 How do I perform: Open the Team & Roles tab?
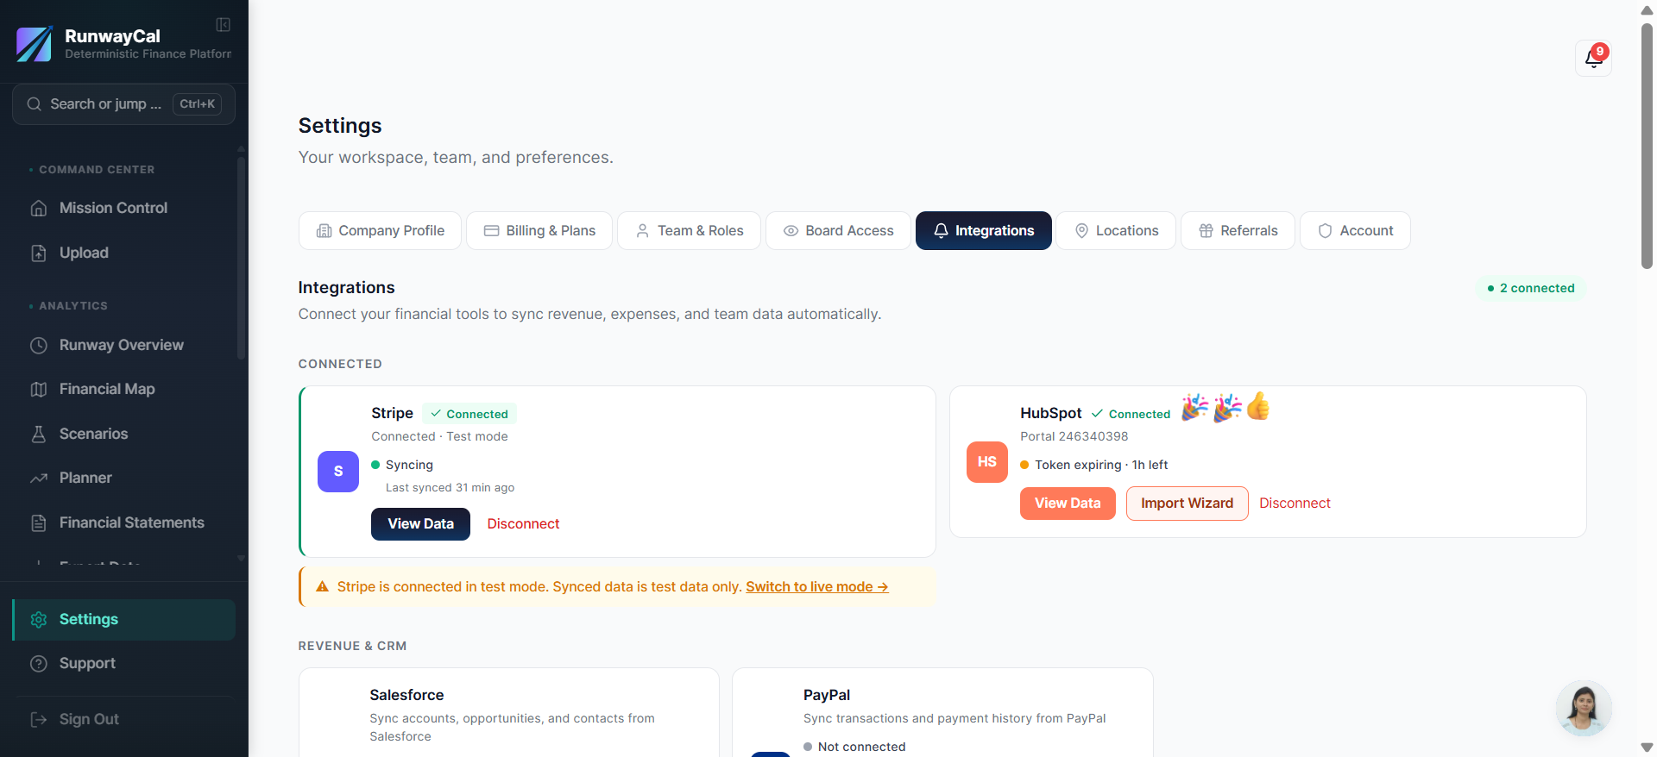click(x=690, y=231)
